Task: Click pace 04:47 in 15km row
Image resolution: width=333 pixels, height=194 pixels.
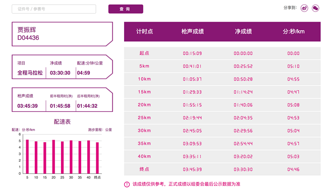Action: (294, 92)
